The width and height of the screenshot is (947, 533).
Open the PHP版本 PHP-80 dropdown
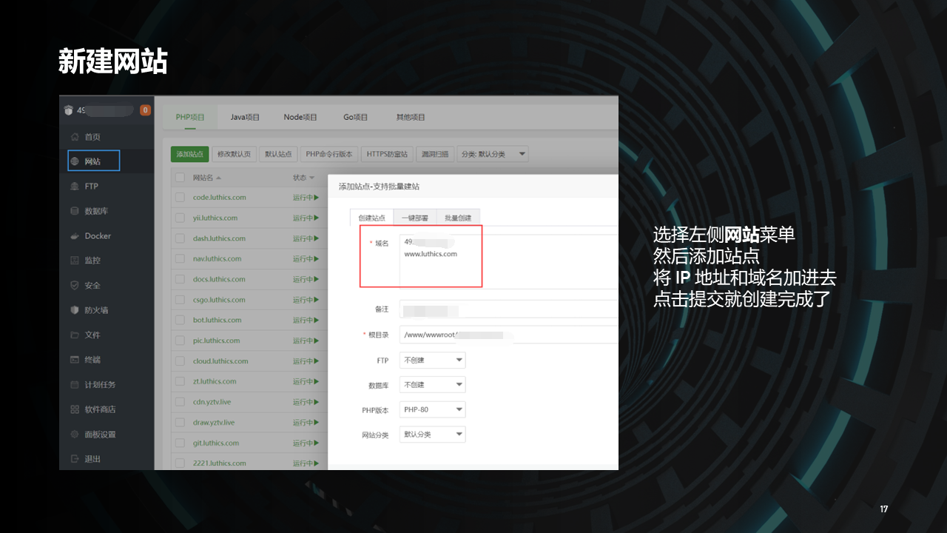pos(433,409)
